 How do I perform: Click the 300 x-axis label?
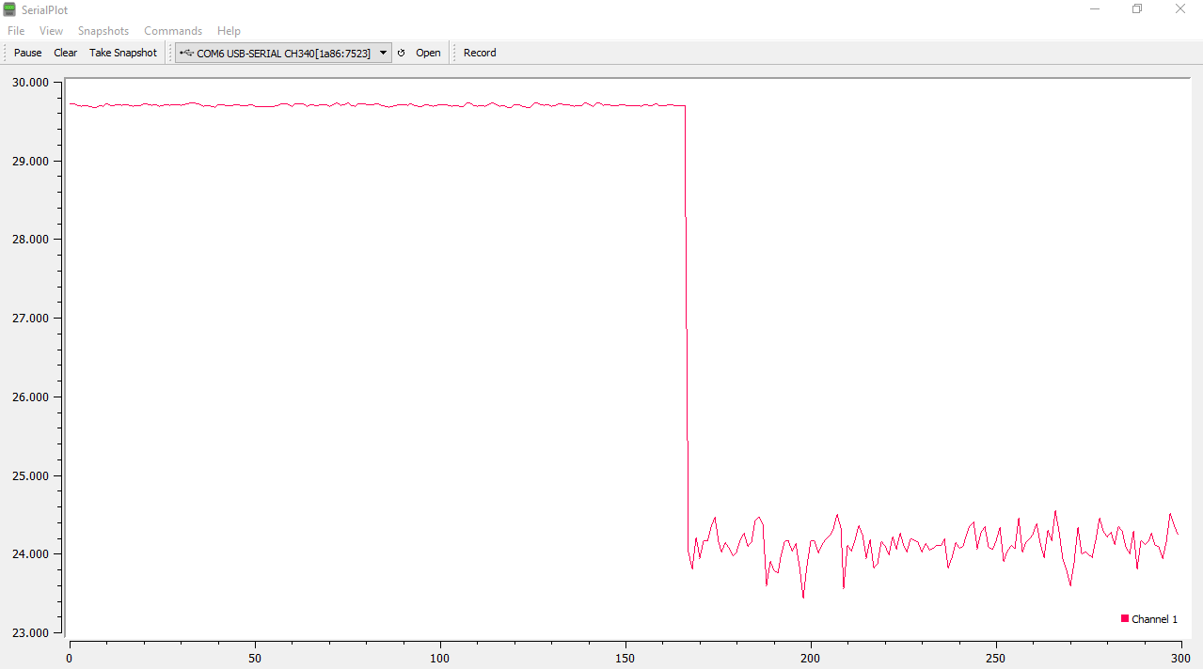1180,659
